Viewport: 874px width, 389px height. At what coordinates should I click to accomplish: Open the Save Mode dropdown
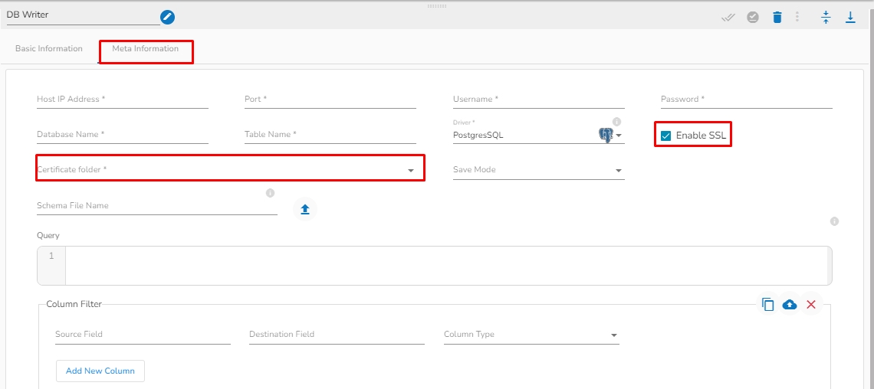(x=618, y=171)
